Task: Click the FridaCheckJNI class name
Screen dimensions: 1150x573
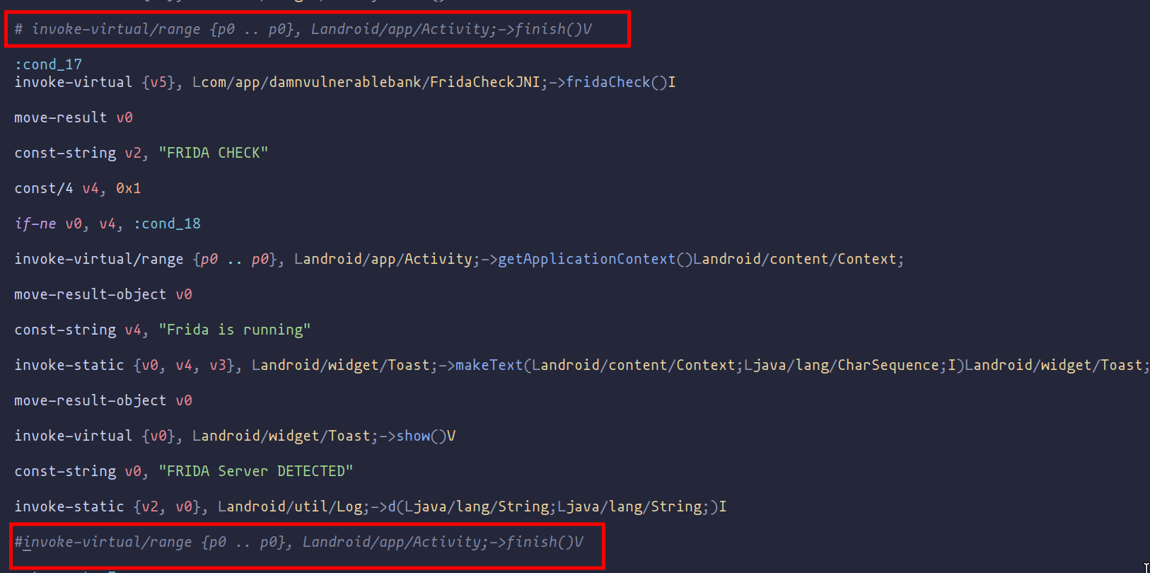Action: (x=485, y=82)
